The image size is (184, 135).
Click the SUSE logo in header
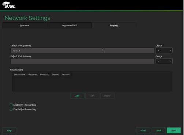[9, 5]
